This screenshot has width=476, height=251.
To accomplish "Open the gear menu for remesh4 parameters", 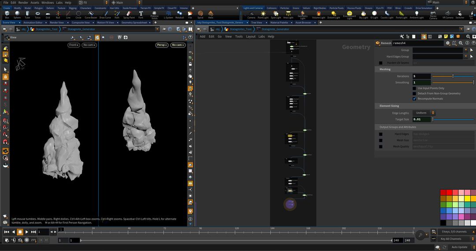I will tap(448, 43).
